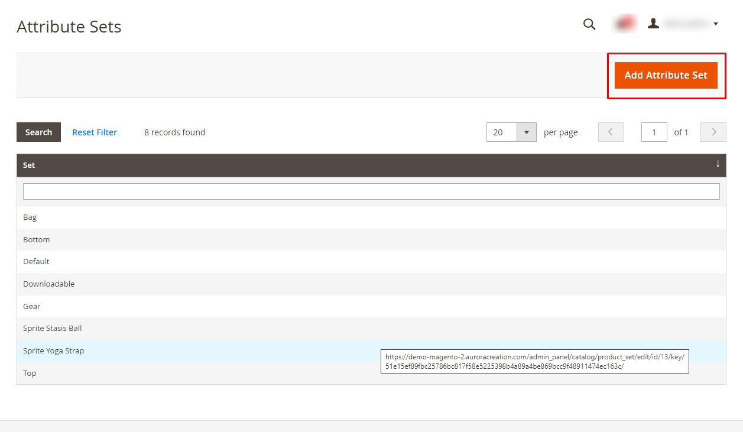The height and width of the screenshot is (432, 743).
Task: Expand the admin account menu caret
Action: pyautogui.click(x=716, y=24)
